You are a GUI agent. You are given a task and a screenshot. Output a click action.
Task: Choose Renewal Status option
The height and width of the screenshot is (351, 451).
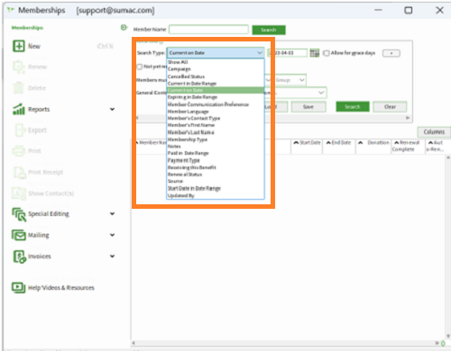216,175
